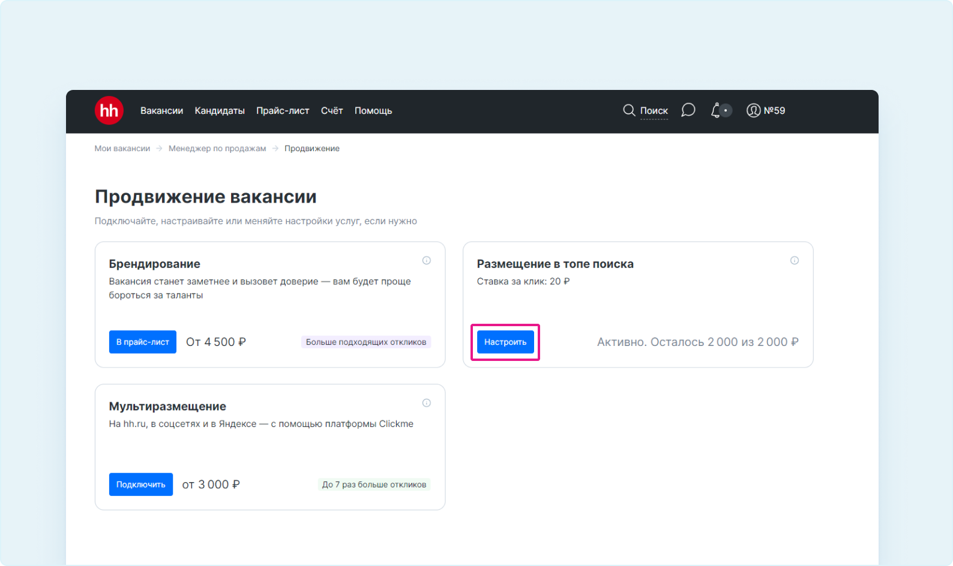Click the Поиск link in header

click(x=654, y=111)
